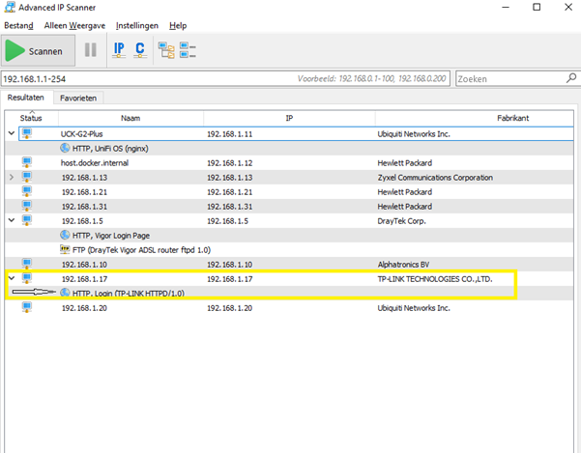Collapse the UCK-G2-Plus row
Viewport: 581px width, 453px height.
[x=12, y=133]
